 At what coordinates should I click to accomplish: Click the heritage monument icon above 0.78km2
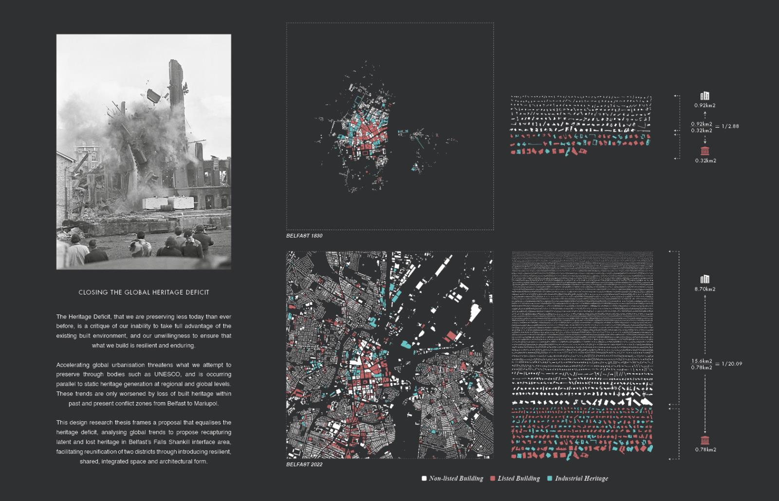(705, 440)
